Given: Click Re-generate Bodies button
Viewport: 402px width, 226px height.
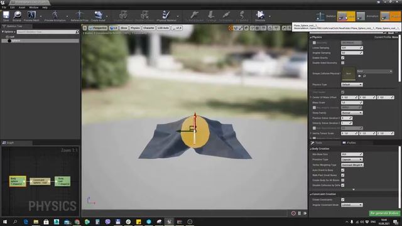Looking at the screenshot, I should point(384,213).
